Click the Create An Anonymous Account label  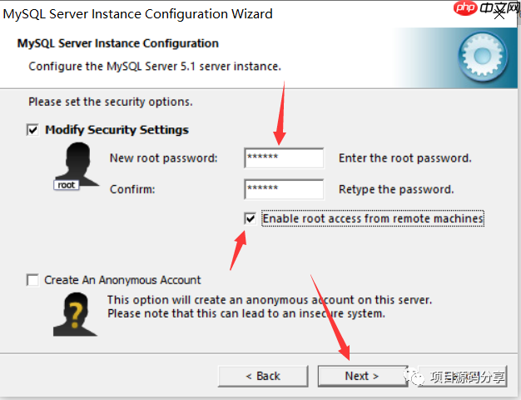[x=122, y=280]
